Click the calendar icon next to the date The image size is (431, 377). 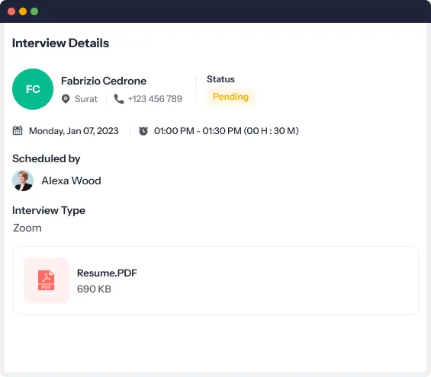coord(18,130)
